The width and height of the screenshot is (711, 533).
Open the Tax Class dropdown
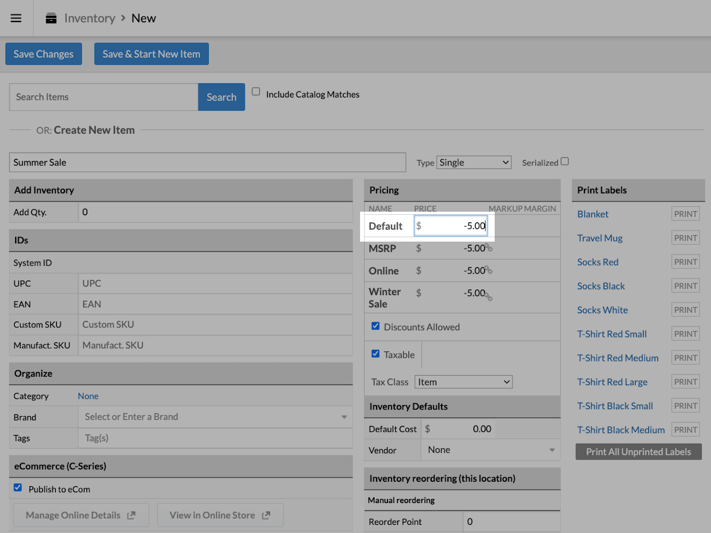[x=464, y=382]
